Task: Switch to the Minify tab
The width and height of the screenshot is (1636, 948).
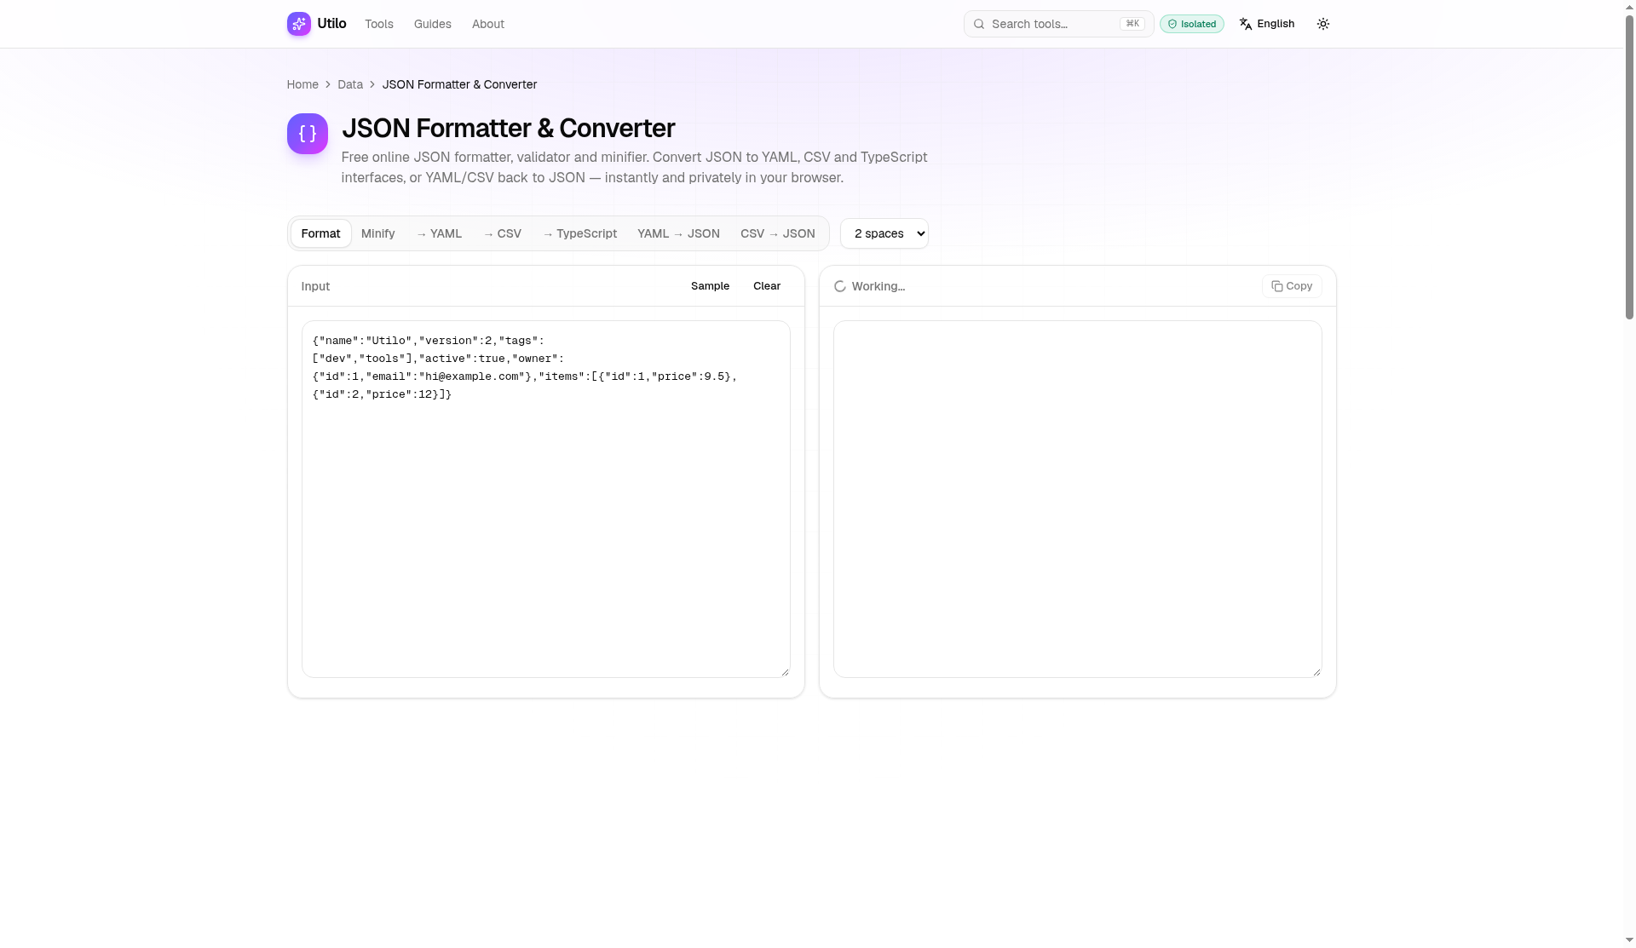Action: pyautogui.click(x=377, y=233)
